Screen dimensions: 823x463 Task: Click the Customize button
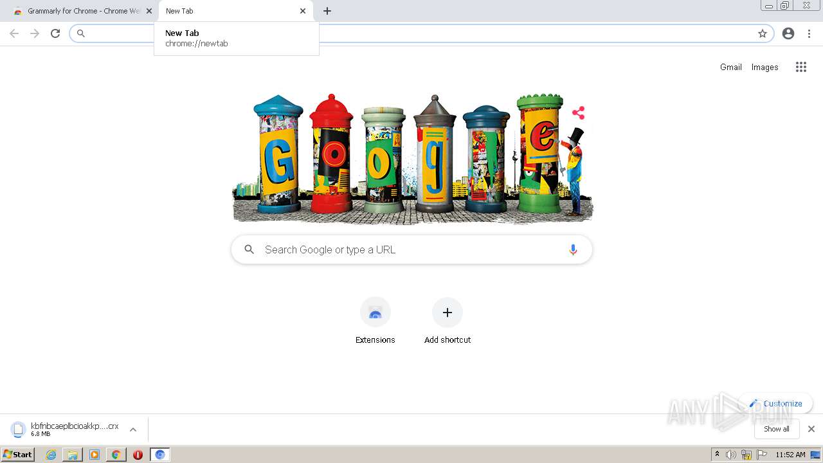775,404
